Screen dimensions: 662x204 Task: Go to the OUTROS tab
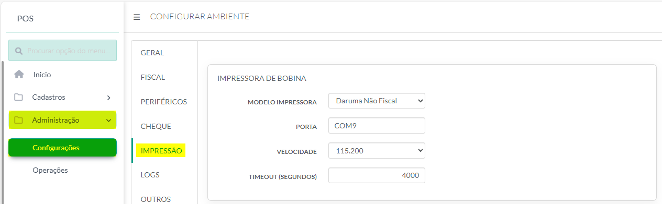[156, 199]
